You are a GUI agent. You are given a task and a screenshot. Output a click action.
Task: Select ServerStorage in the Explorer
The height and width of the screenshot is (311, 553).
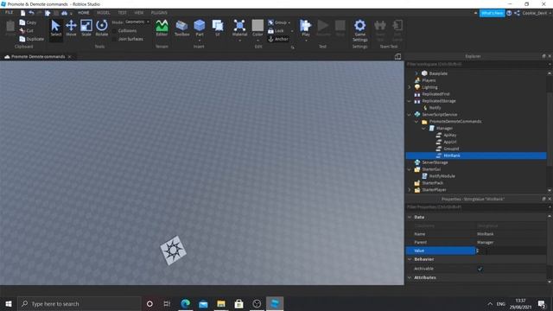click(x=435, y=162)
